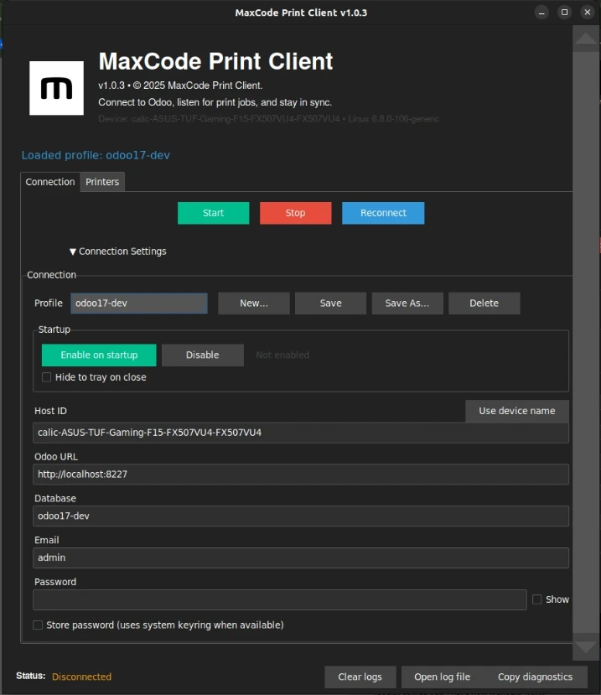Open the Profile combo box
Viewport: 601px width, 695px height.
pyautogui.click(x=138, y=303)
